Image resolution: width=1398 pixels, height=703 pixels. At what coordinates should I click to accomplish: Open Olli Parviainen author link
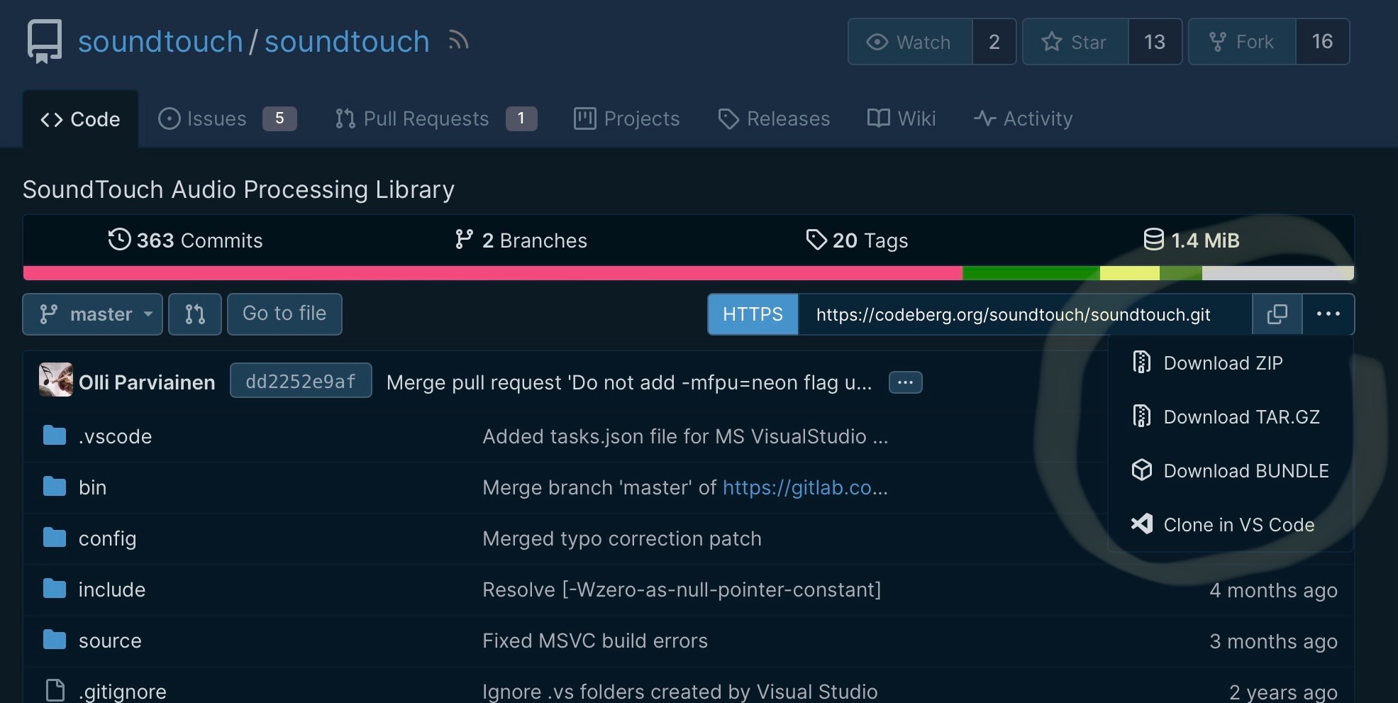[x=147, y=382]
